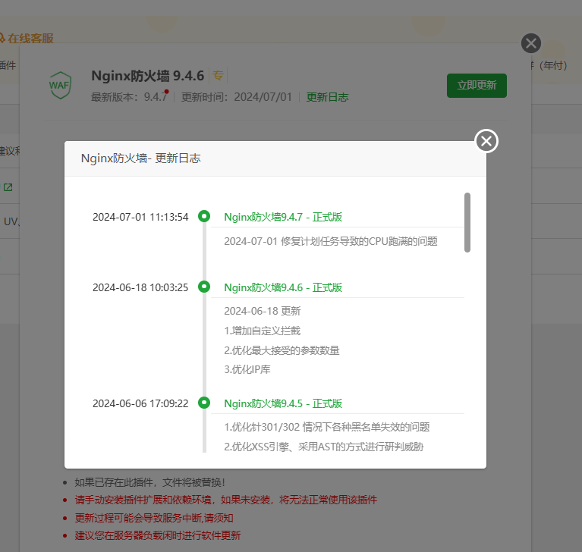582x552 pixels.
Task: Select the Nginx防火墙9.4.7 - 正式版 heading
Action: coord(283,217)
